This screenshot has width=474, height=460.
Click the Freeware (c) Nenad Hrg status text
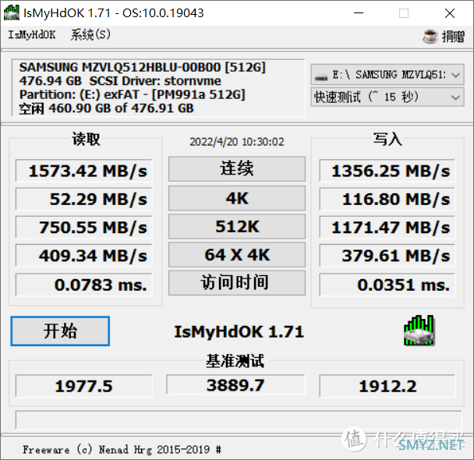[122, 449]
